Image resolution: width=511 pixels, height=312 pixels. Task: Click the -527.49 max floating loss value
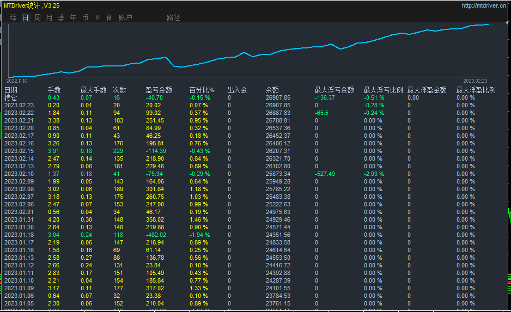coord(325,174)
